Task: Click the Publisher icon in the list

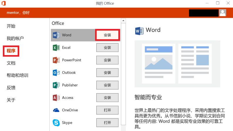Action: coord(56,85)
